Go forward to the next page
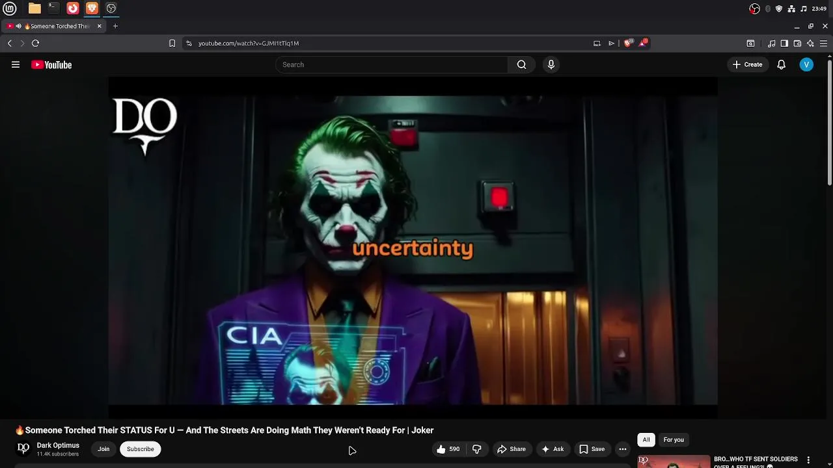The width and height of the screenshot is (833, 468). [22, 43]
